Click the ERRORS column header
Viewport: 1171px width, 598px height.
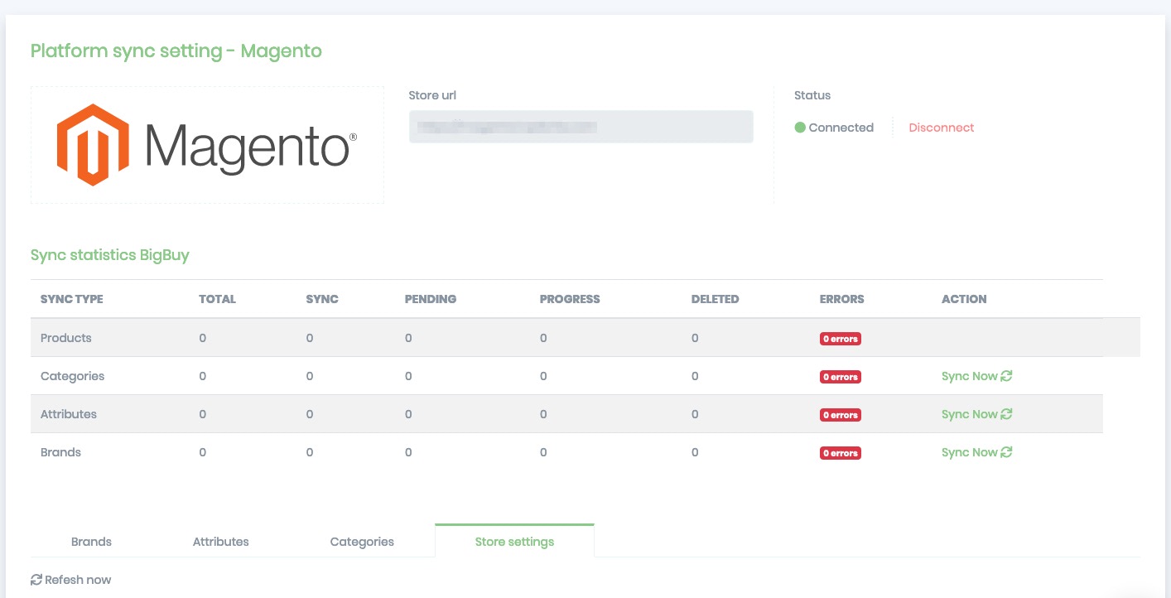[x=841, y=299]
